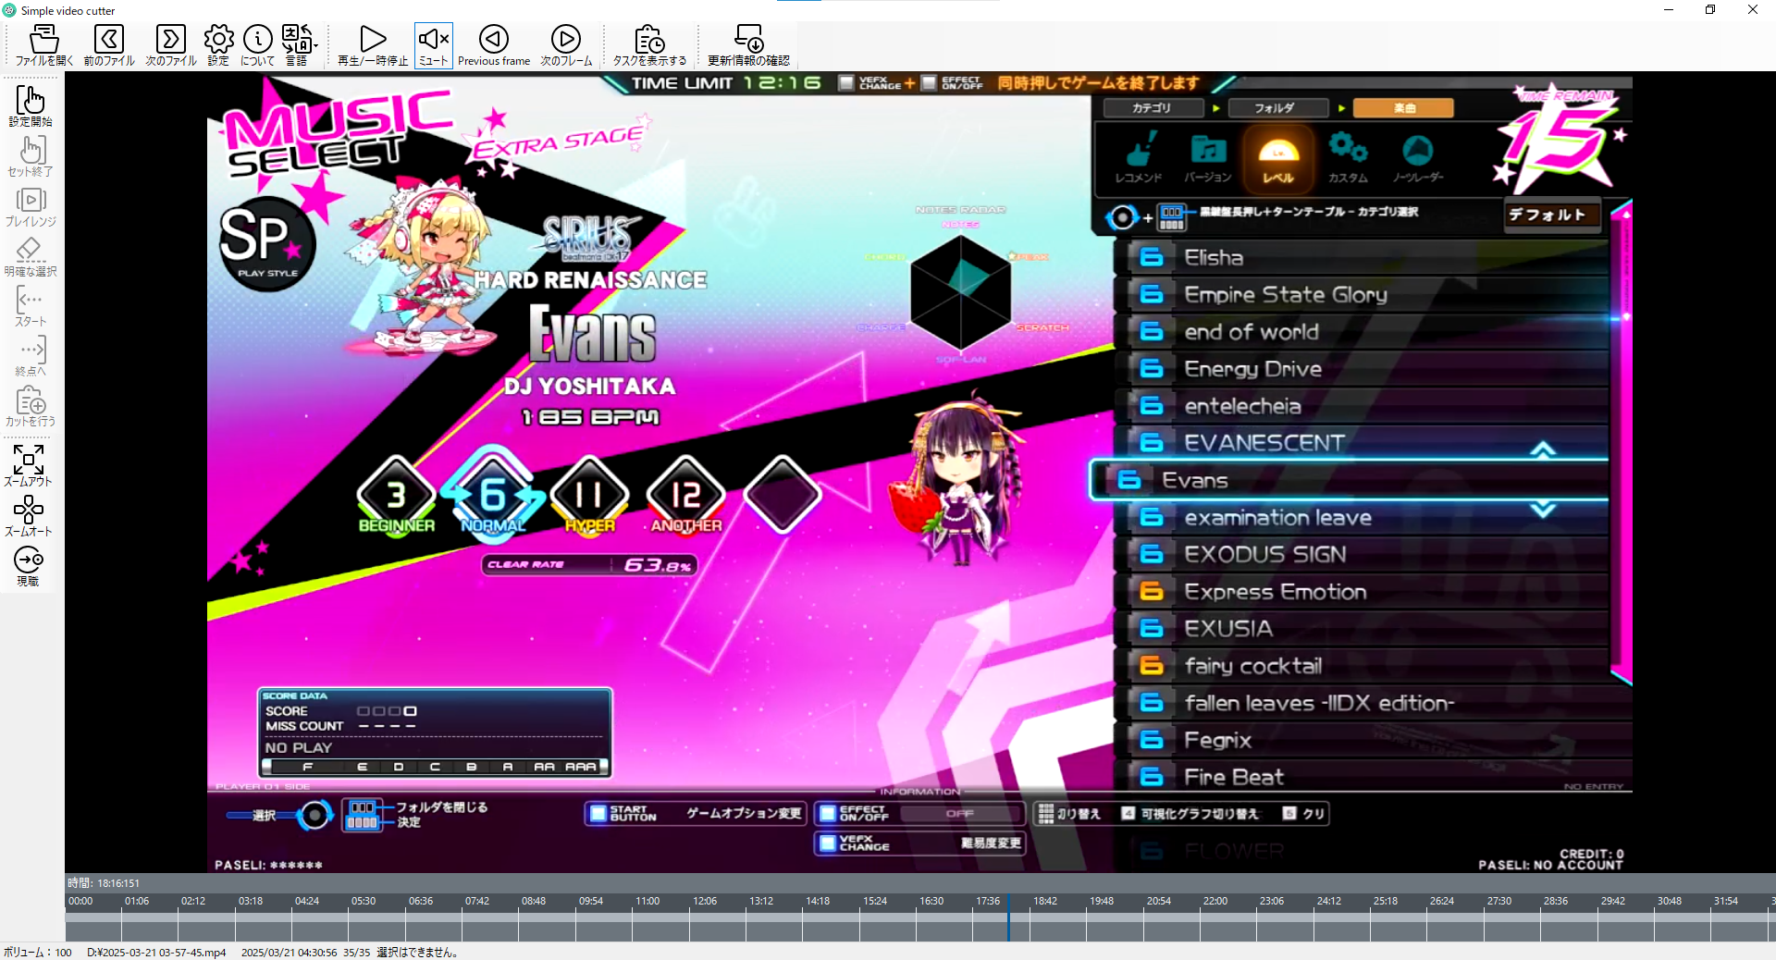Image resolution: width=1776 pixels, height=960 pixels.
Task: Seek to 22:00 on the timeline
Action: tap(1215, 901)
